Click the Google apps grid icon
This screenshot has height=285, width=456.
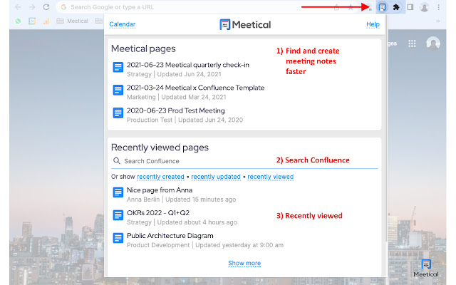(412, 43)
